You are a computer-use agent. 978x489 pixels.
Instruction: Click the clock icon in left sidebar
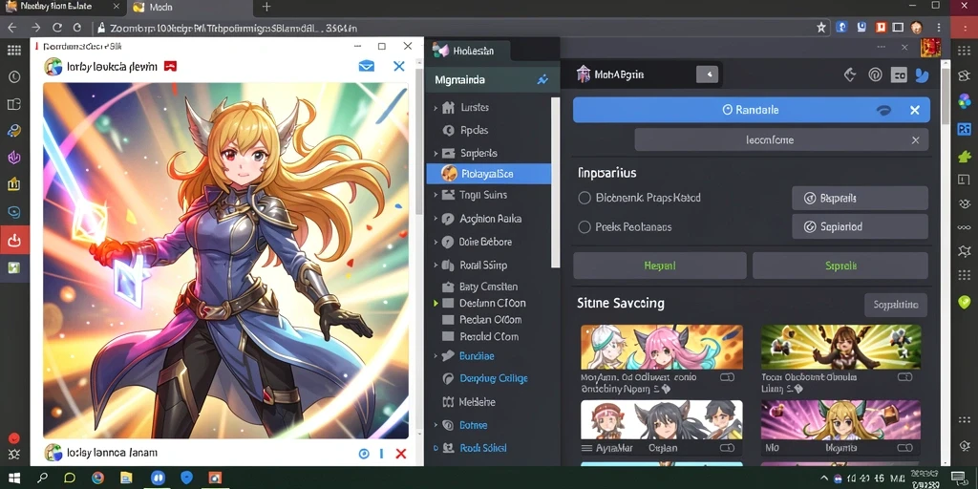tap(13, 76)
